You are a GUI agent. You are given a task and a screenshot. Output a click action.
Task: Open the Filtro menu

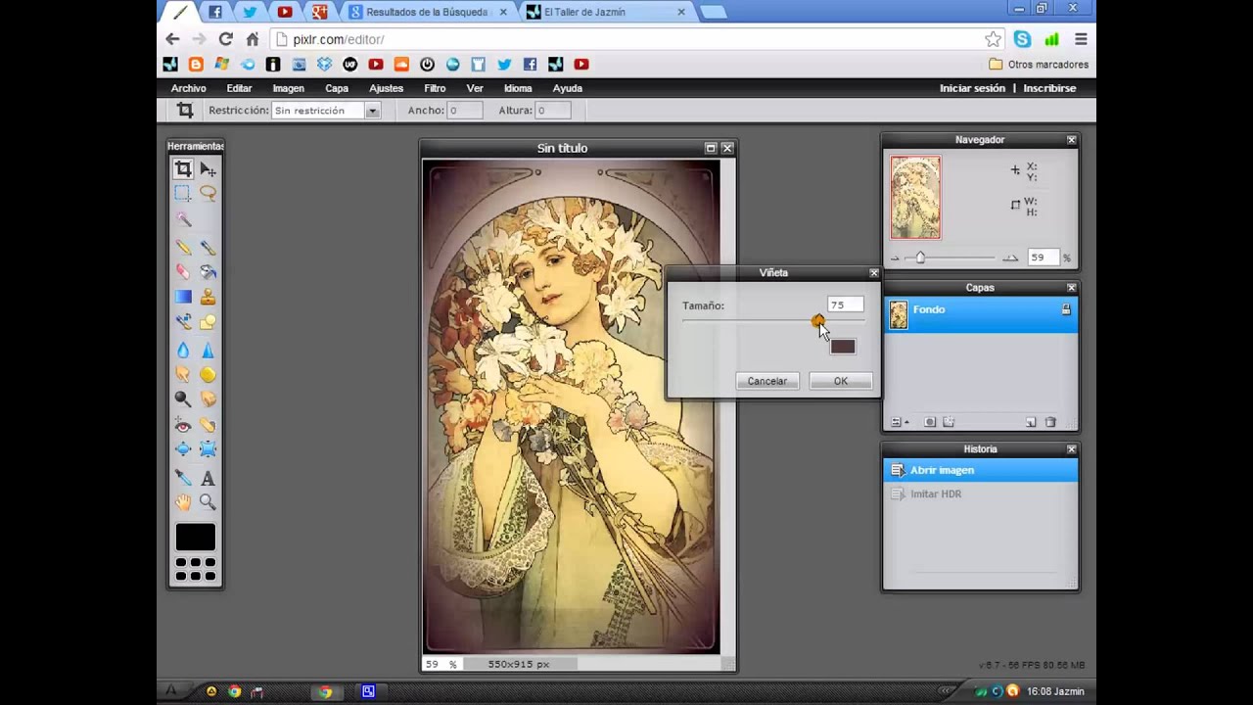pyautogui.click(x=435, y=88)
